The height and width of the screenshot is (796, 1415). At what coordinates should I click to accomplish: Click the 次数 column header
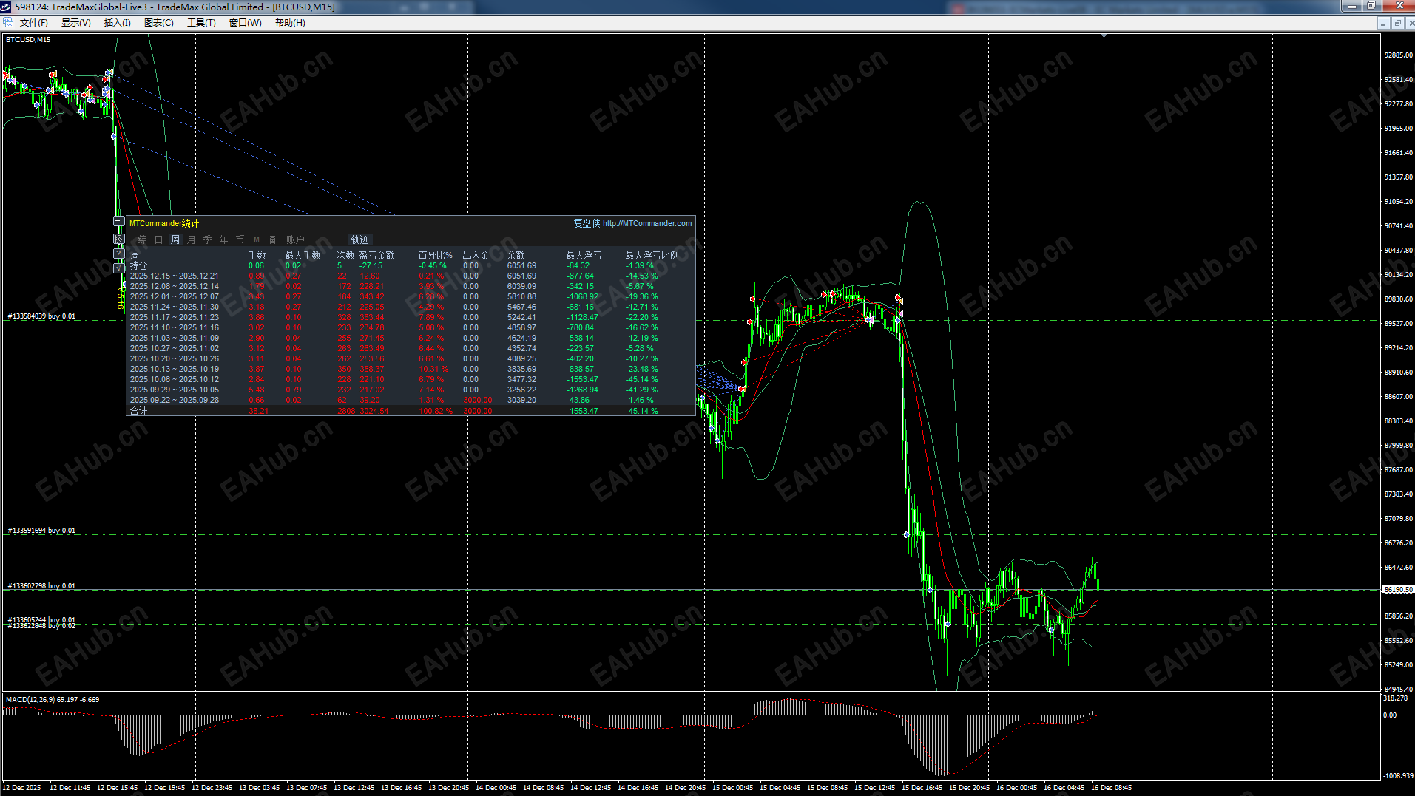(x=345, y=255)
